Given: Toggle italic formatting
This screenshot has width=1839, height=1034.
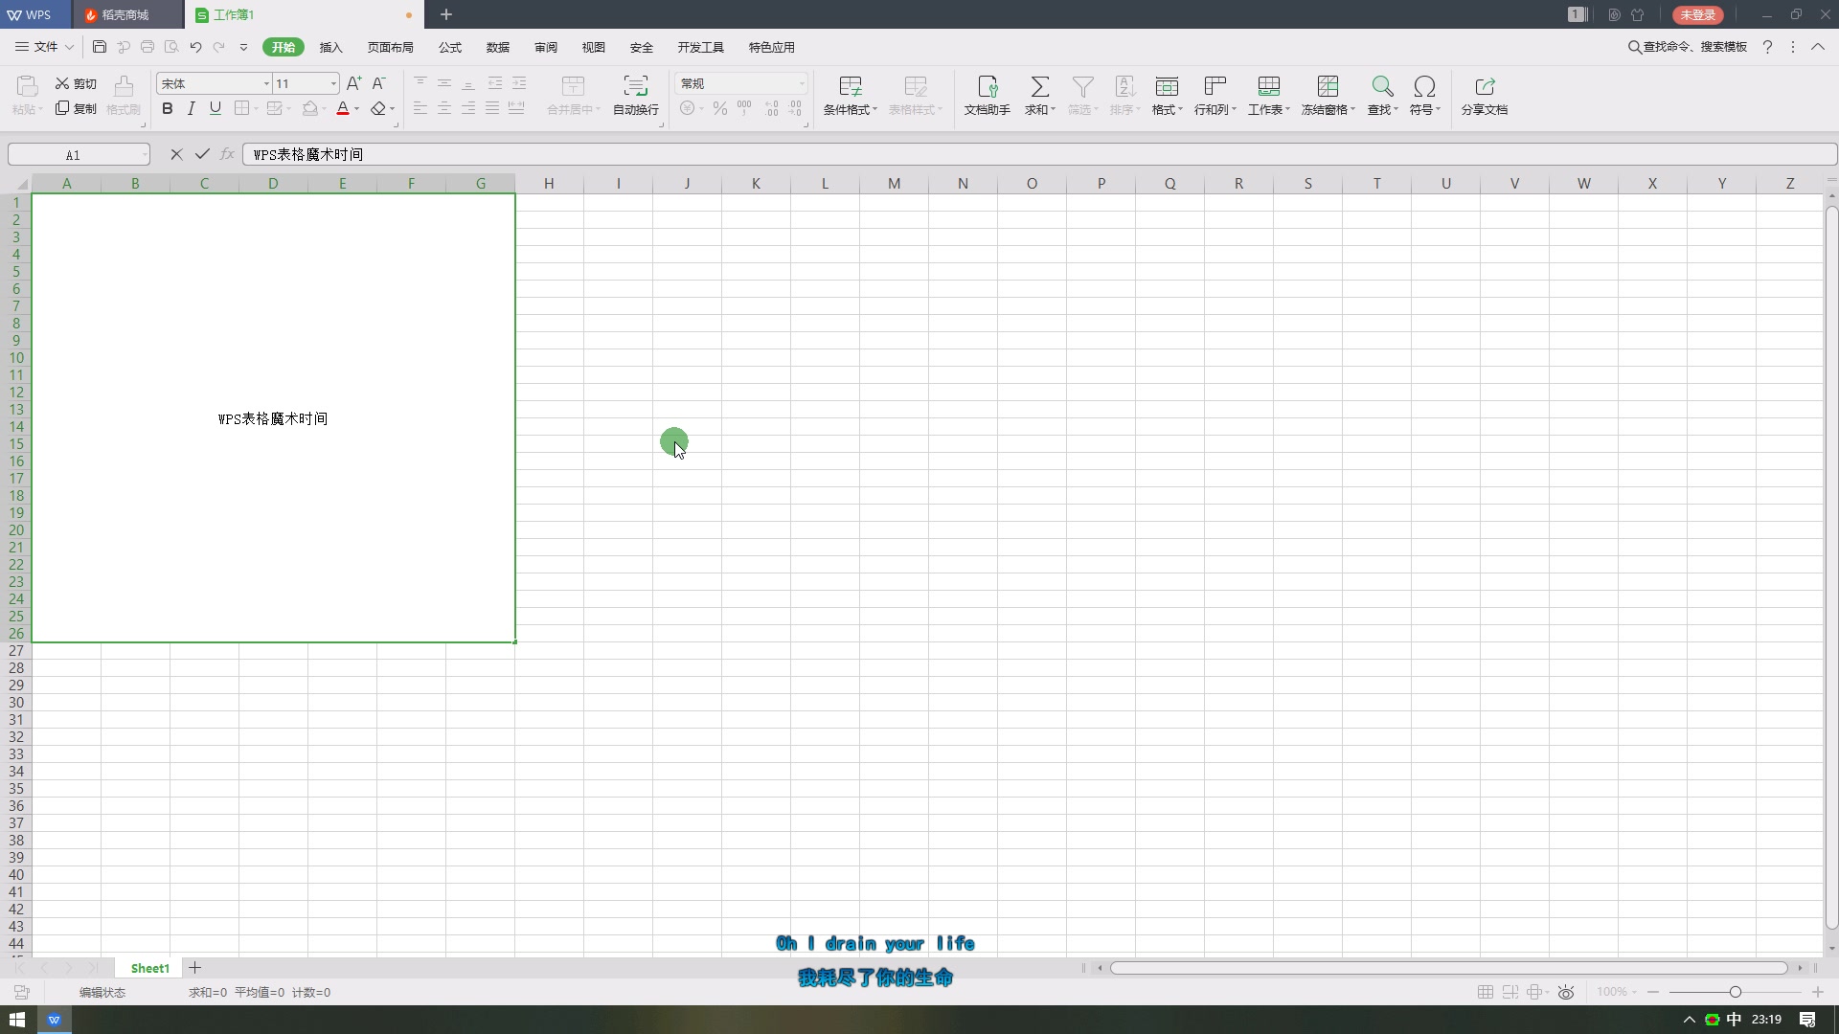Looking at the screenshot, I should point(192,108).
